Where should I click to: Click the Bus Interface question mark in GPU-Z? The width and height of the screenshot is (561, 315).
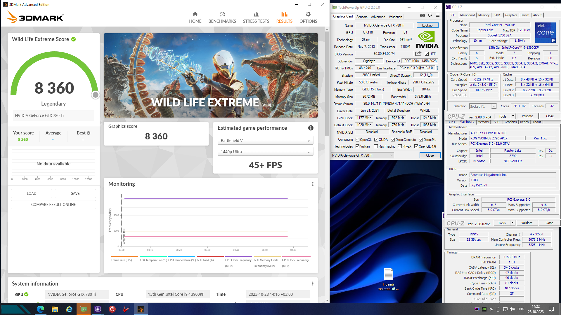(437, 68)
